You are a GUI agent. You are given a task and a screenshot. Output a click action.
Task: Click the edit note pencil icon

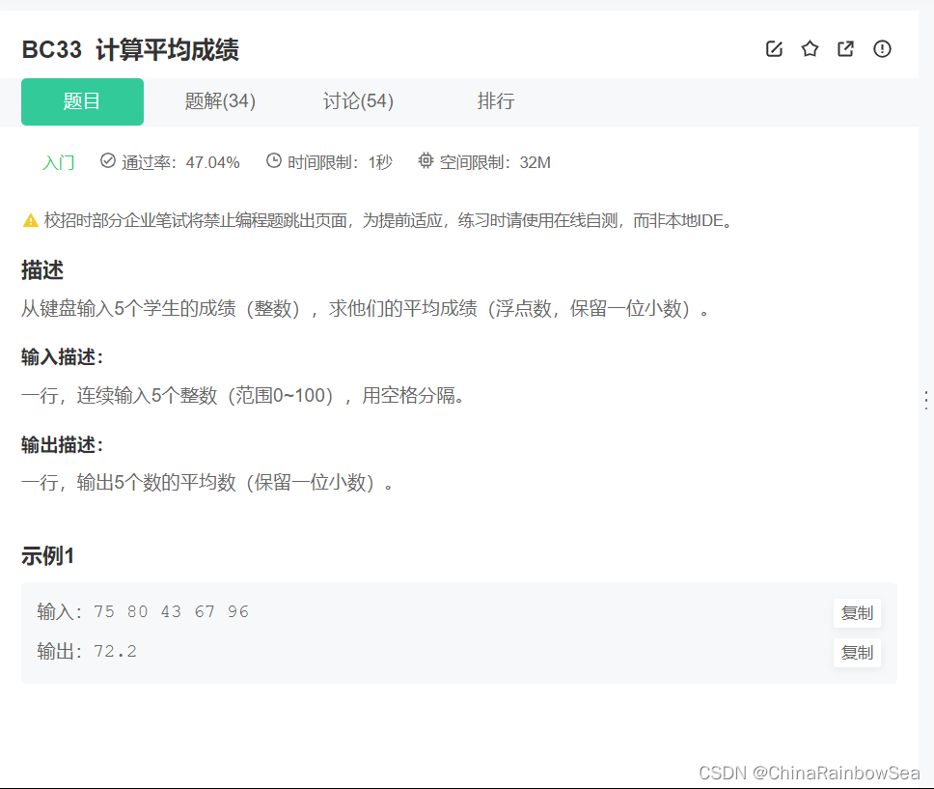[774, 49]
